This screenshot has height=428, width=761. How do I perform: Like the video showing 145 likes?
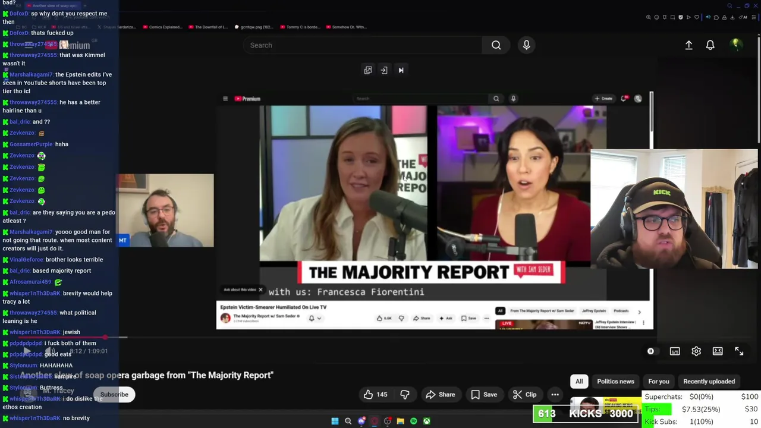376,394
